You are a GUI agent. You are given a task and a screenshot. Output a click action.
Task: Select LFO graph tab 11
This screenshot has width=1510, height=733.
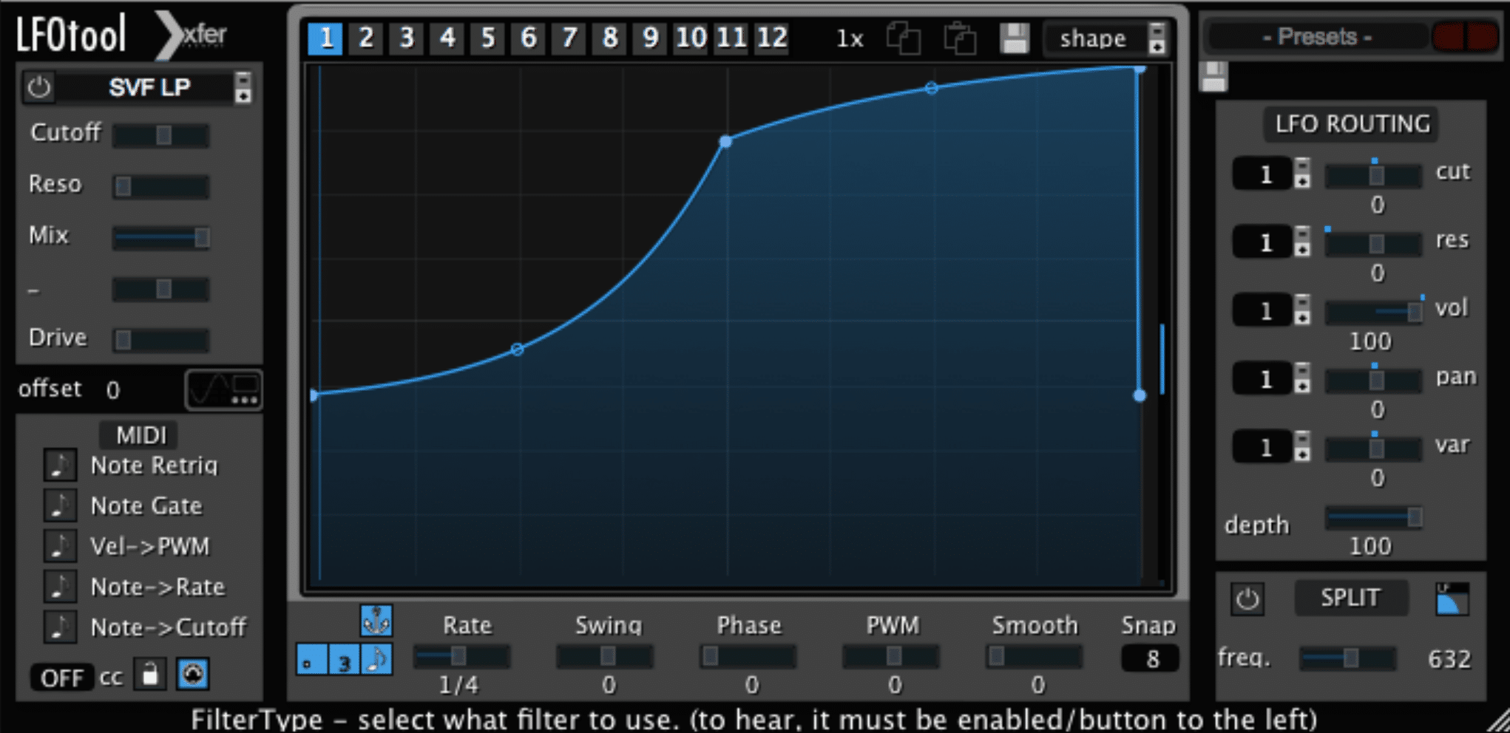tap(732, 38)
